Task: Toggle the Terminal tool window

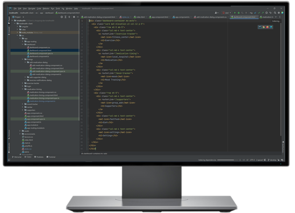Action: click(x=51, y=157)
